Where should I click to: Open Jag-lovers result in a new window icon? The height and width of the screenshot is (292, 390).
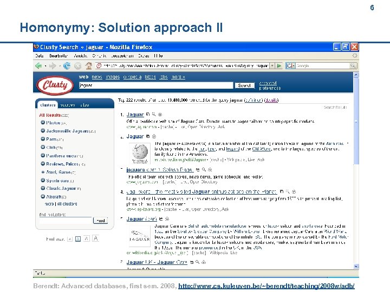coord(282,191)
